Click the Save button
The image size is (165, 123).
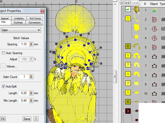click(x=27, y=119)
